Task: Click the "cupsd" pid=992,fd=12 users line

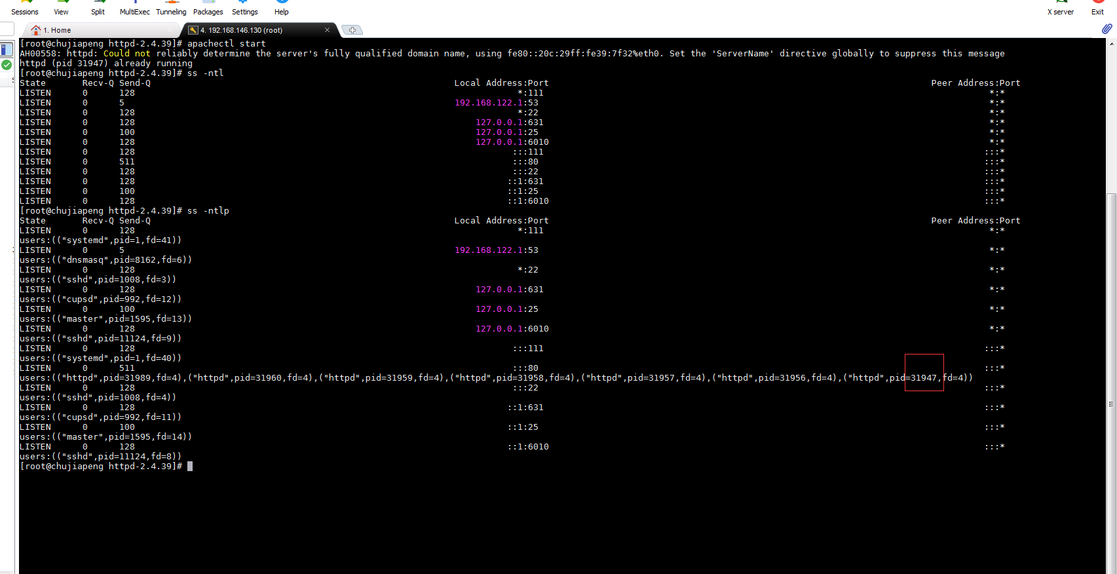Action: point(101,299)
